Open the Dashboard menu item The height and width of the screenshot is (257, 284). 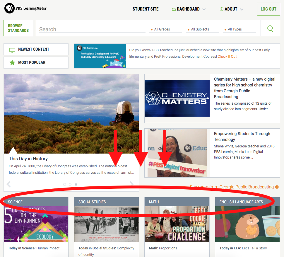coord(188,9)
